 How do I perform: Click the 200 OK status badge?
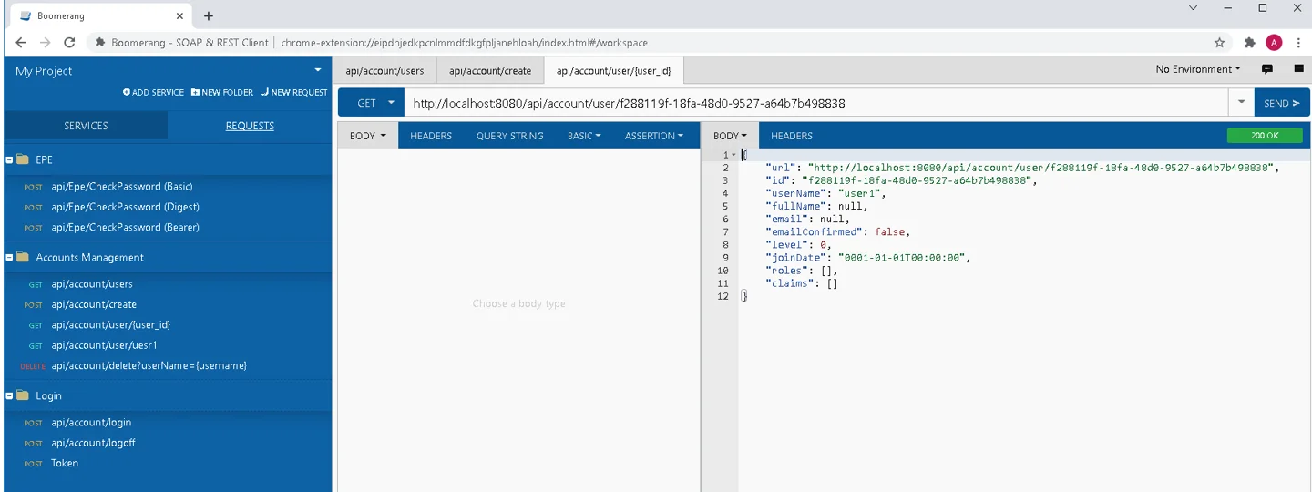(x=1265, y=136)
